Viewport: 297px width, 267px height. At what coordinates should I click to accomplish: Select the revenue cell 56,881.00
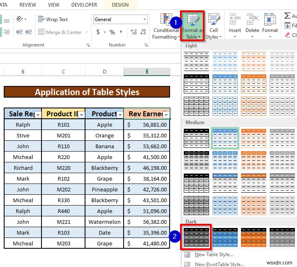pos(147,125)
